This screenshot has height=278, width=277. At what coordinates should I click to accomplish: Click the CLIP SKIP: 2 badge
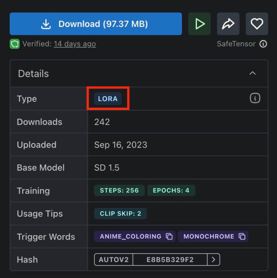click(120, 213)
